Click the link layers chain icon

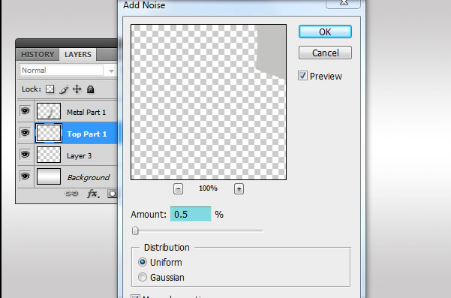click(71, 194)
